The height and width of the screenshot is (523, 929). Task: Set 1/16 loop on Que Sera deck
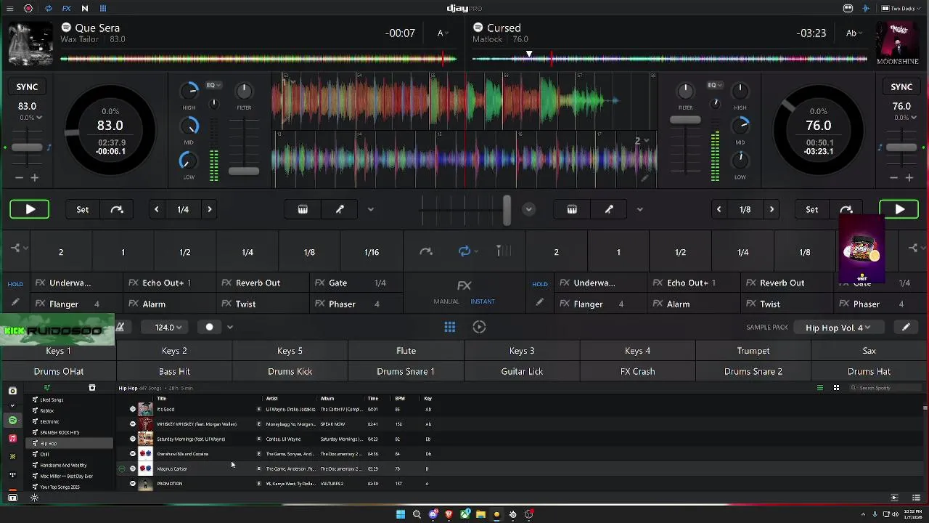372,252
